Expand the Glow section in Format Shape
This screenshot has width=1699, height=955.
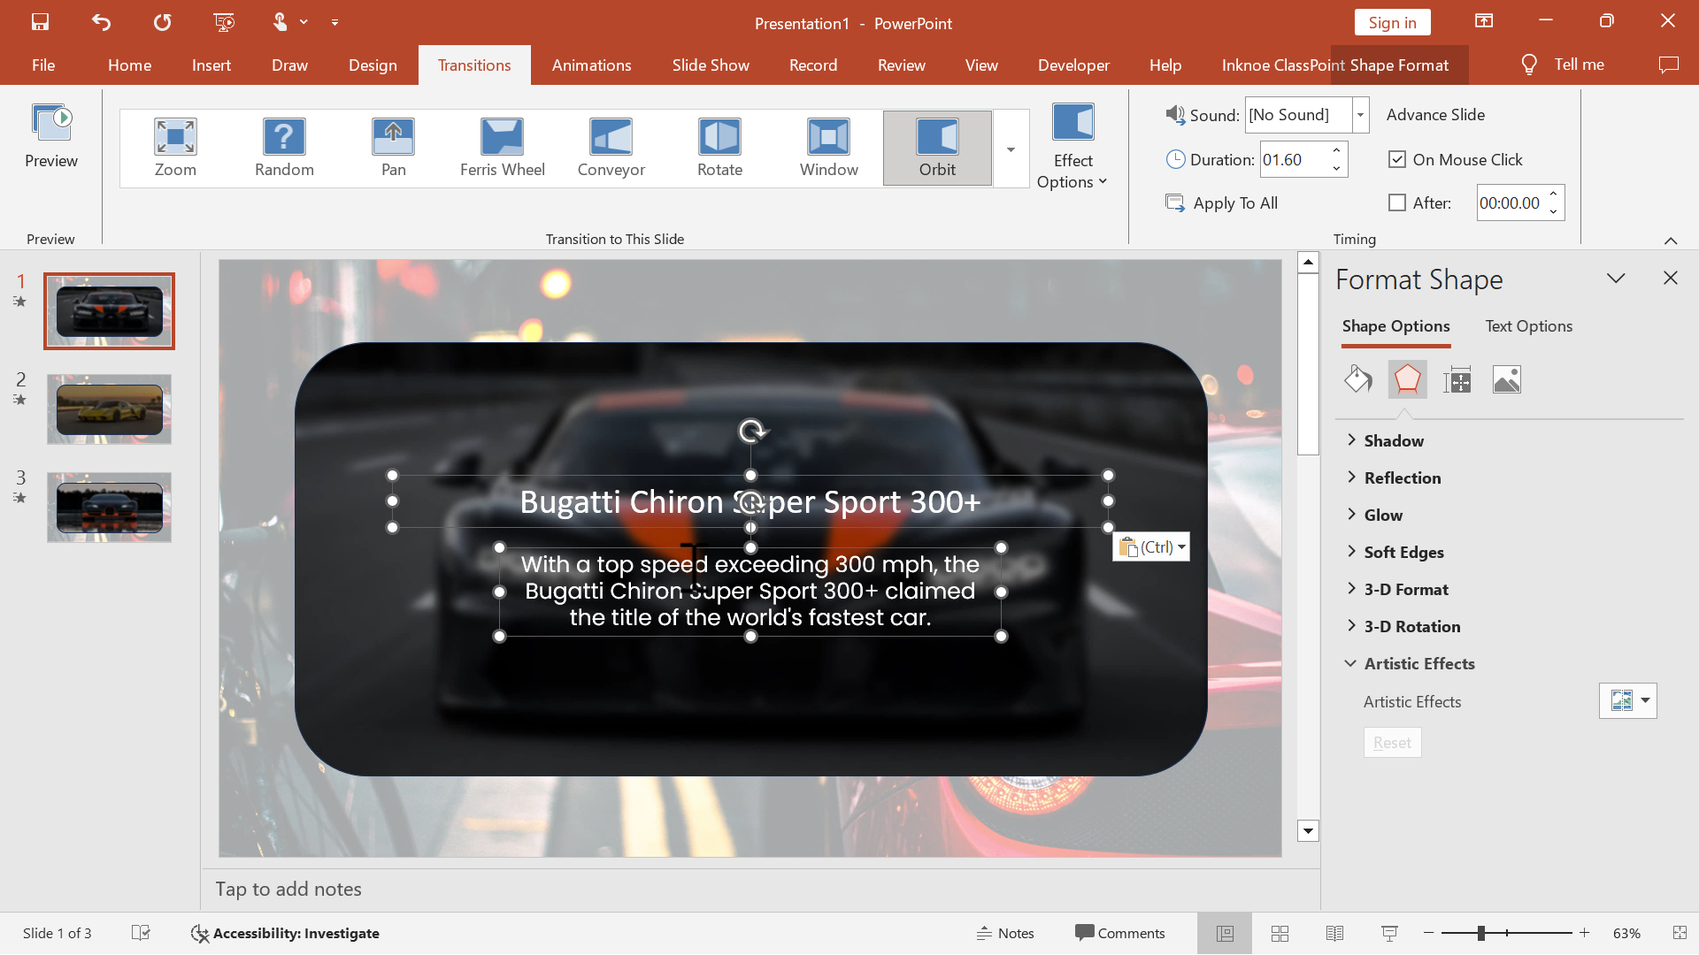tap(1383, 515)
